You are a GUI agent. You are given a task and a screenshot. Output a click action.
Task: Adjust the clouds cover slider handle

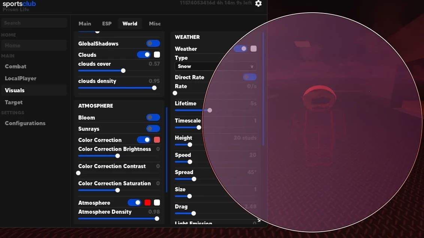coord(123,71)
